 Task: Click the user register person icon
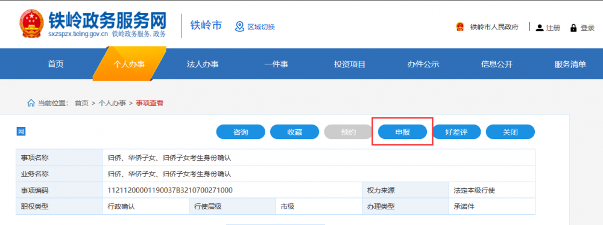(x=540, y=28)
